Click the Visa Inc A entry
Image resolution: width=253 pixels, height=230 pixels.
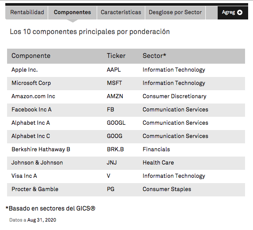[24, 176]
